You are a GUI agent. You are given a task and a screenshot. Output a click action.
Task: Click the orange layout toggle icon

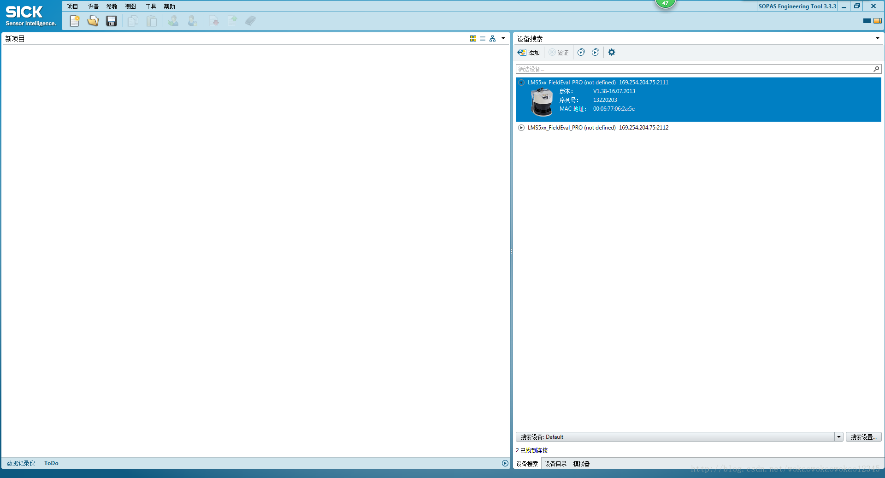point(878,21)
